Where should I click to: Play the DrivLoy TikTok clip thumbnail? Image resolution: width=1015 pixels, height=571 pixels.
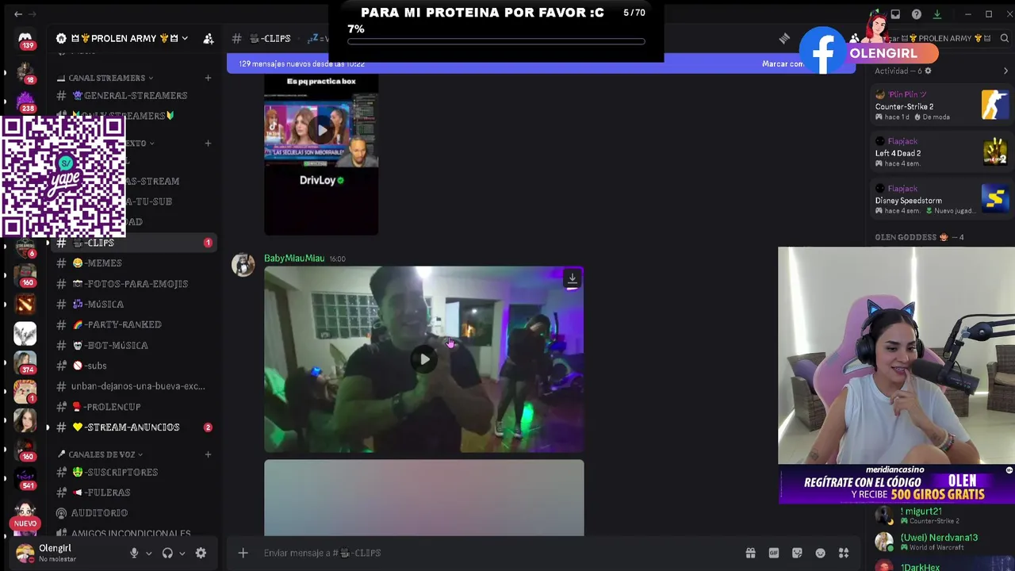[x=321, y=130]
